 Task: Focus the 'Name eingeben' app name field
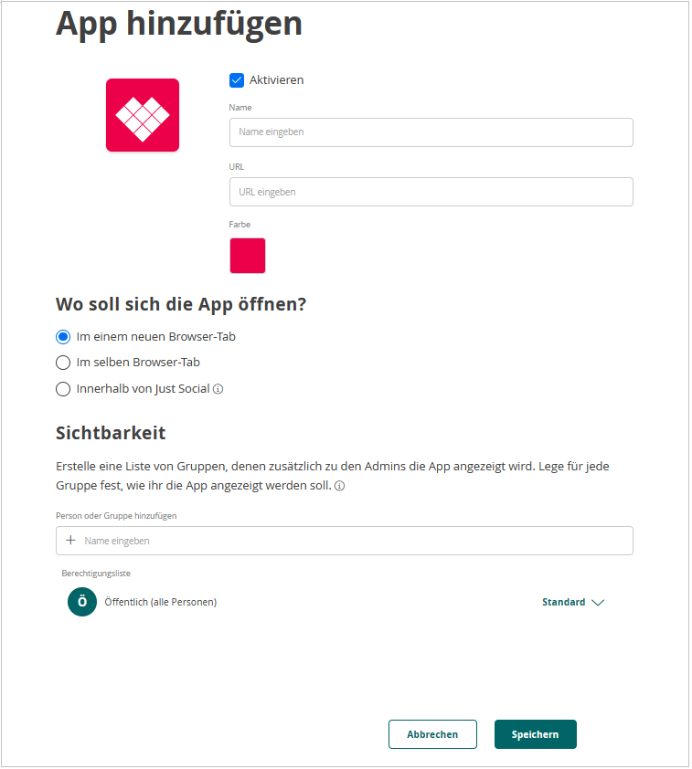tap(431, 132)
